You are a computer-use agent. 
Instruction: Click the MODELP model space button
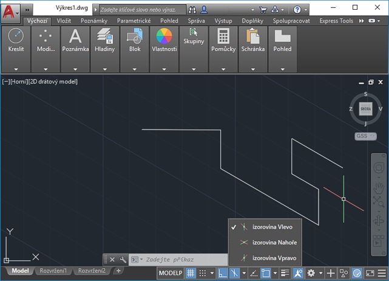pyautogui.click(x=171, y=273)
